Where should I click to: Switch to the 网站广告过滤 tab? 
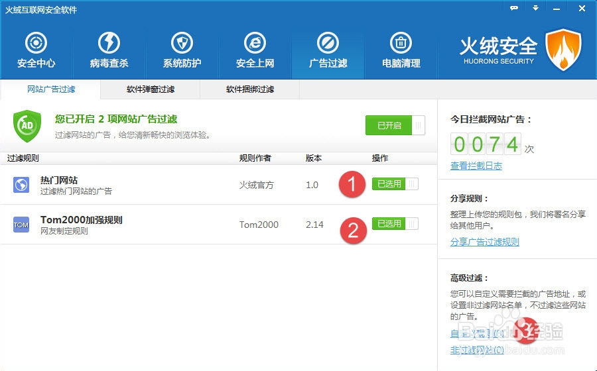pyautogui.click(x=51, y=89)
